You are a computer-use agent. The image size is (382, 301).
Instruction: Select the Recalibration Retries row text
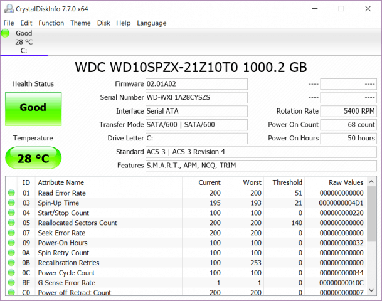[68, 263]
